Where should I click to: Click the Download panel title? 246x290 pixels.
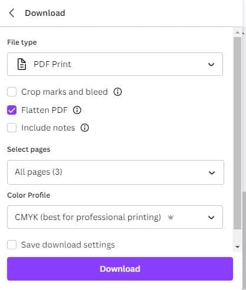(45, 13)
